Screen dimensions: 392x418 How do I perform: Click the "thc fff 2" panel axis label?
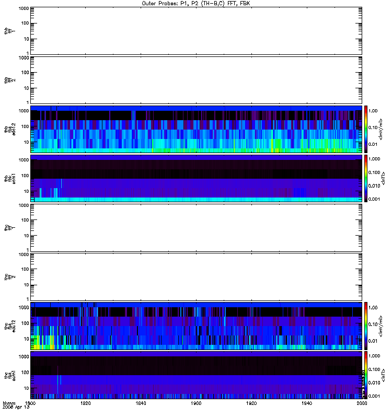click(x=9, y=277)
